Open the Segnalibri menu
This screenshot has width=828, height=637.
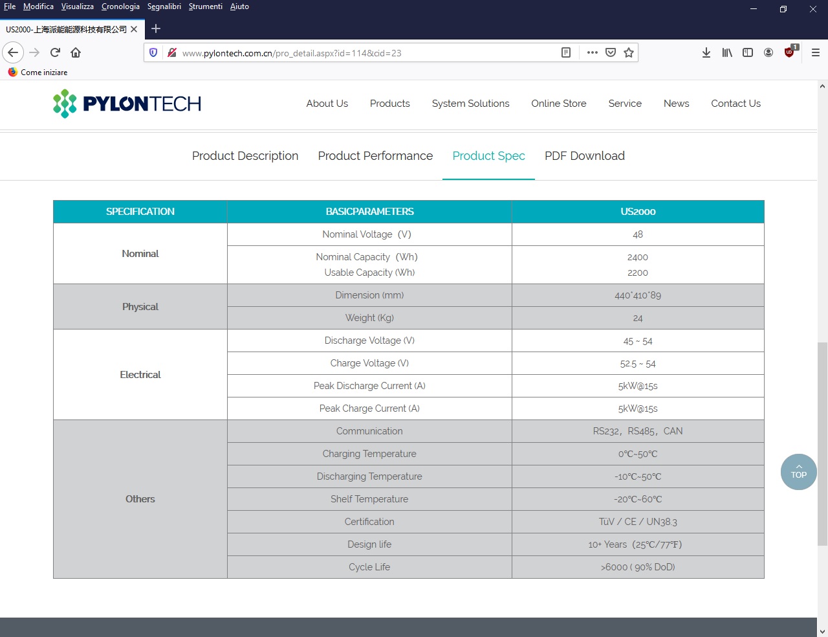point(164,6)
